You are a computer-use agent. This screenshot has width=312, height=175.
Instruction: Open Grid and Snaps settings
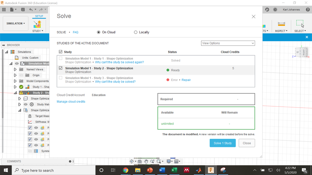tap(176, 161)
